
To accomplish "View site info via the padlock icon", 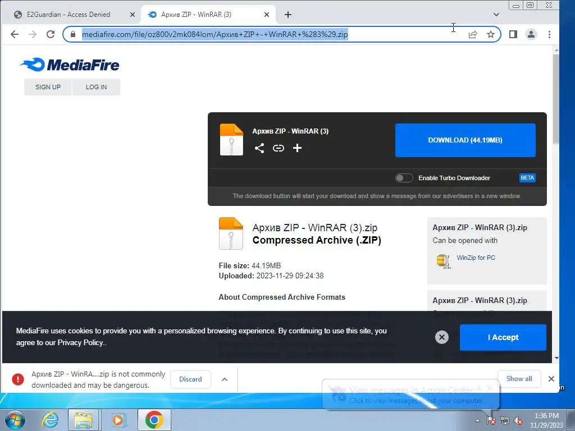I will [x=73, y=34].
